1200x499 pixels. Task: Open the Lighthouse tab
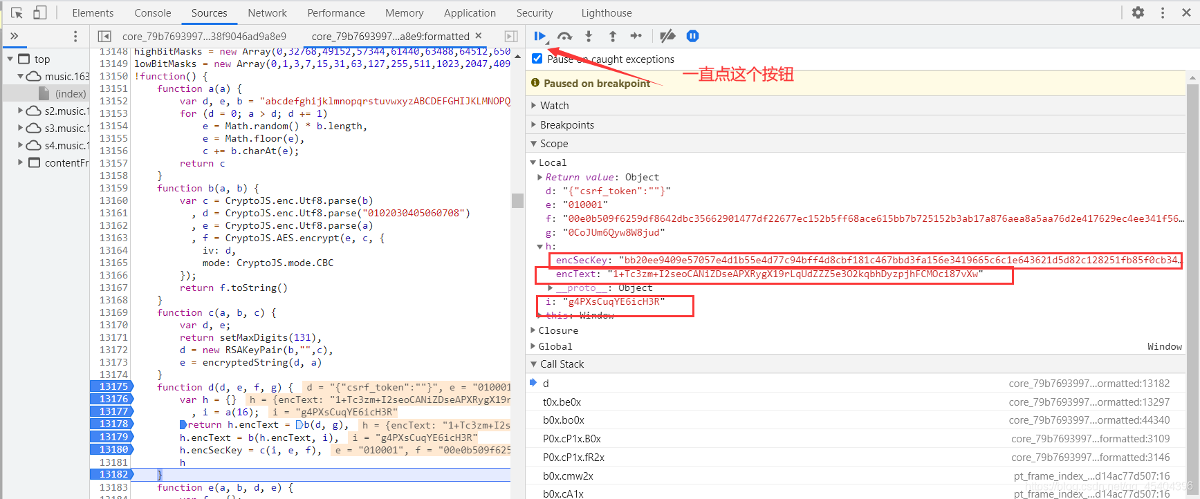pyautogui.click(x=607, y=12)
